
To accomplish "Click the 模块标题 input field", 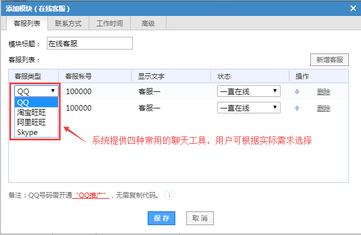I will (x=89, y=43).
